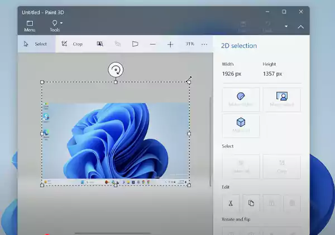Click the faded Paste button in header
This screenshot has height=235, width=335.
click(243, 26)
